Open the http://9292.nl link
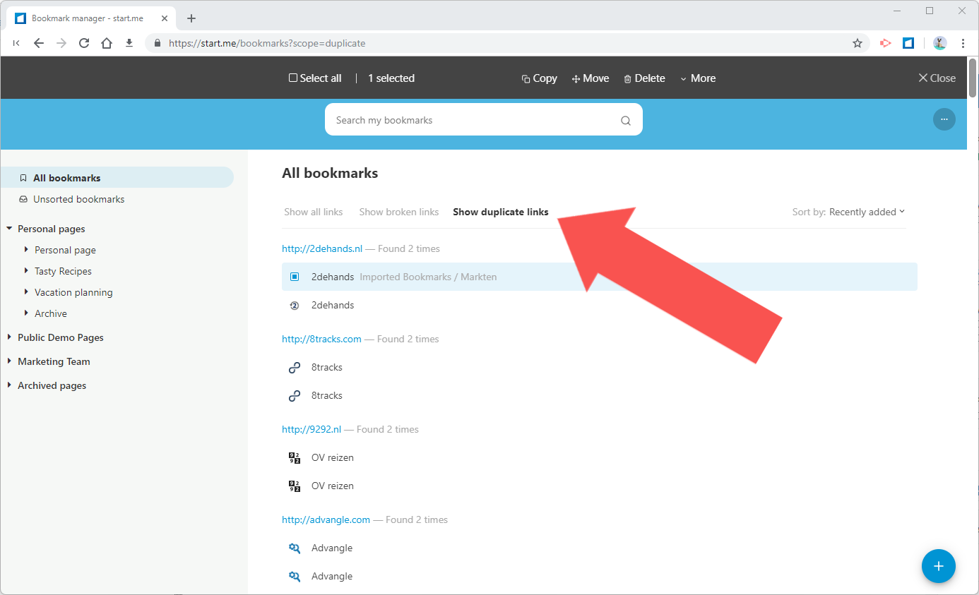Image resolution: width=979 pixels, height=595 pixels. pos(311,429)
